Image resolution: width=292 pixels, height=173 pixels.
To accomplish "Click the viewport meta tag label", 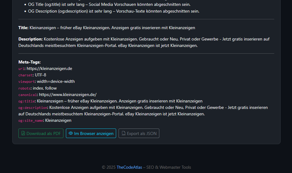I will click(26, 82).
